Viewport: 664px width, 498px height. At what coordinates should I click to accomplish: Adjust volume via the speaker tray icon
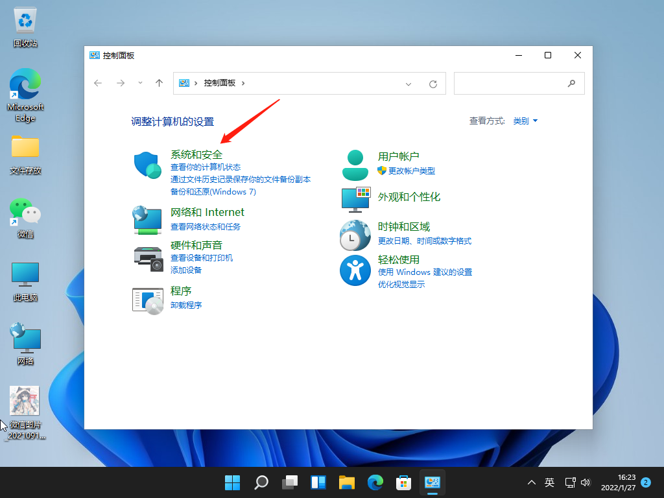click(x=586, y=482)
